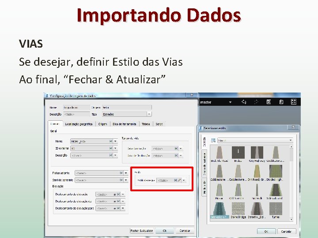The width and height of the screenshot is (318, 238).
Task: Click expression icon in Sentido contrário field
Action: coord(121,180)
